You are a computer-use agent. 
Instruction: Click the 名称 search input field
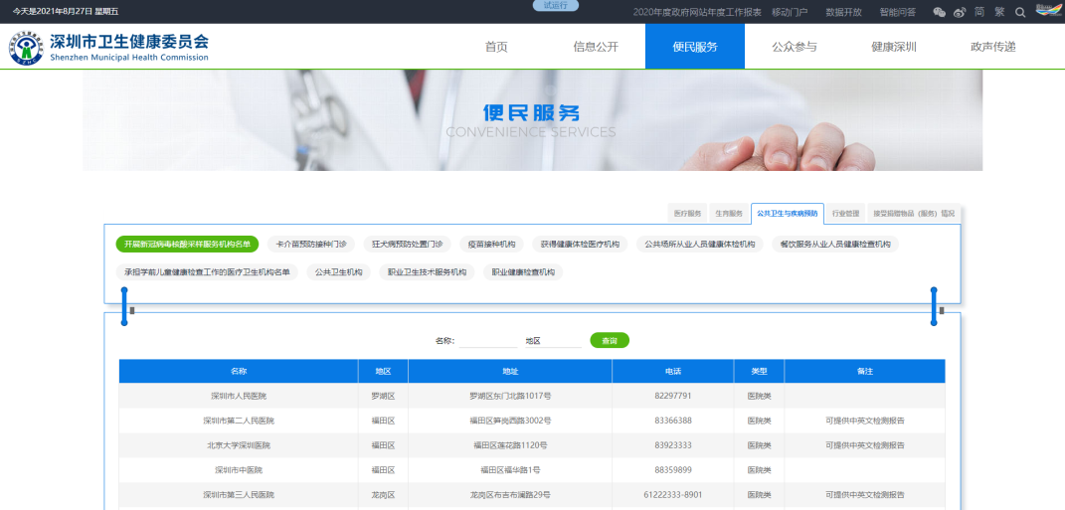487,341
